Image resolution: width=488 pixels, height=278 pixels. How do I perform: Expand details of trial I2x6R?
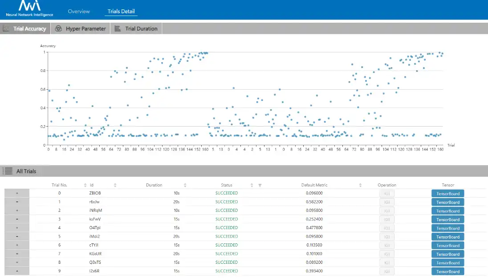click(x=17, y=271)
